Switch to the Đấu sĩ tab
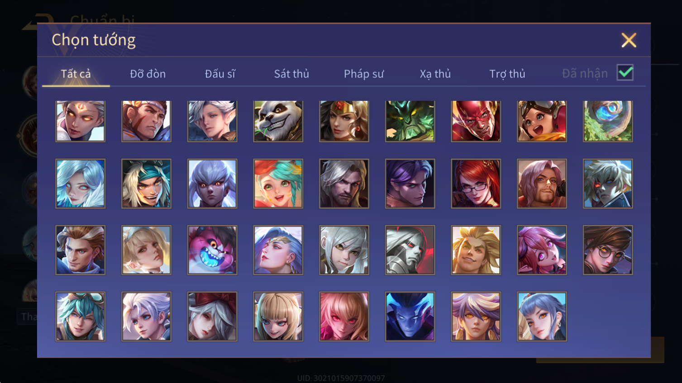Screen dimensions: 682x383 [220, 74]
